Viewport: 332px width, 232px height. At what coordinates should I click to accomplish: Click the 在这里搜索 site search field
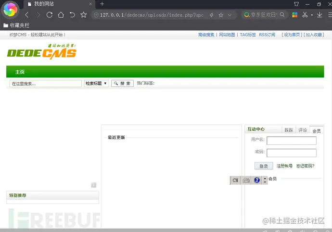pos(46,83)
